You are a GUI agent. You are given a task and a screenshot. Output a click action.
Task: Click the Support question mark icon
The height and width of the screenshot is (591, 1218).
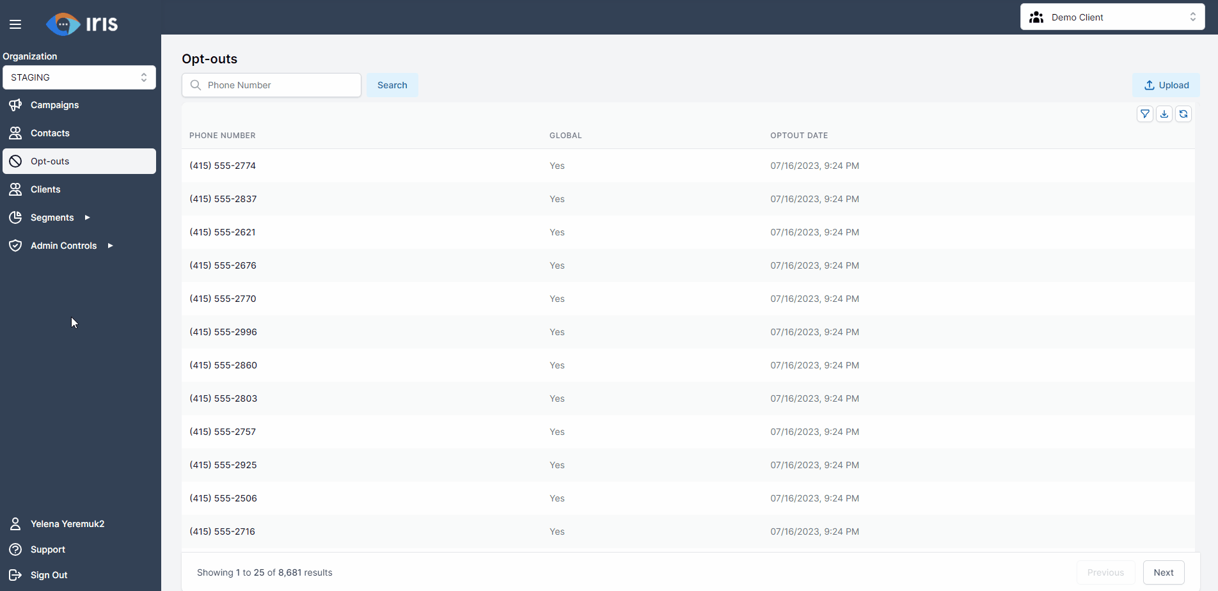point(15,549)
